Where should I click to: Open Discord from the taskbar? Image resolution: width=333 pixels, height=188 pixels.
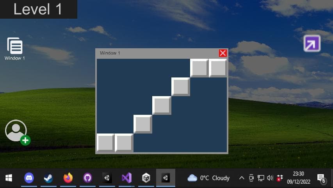(29, 177)
